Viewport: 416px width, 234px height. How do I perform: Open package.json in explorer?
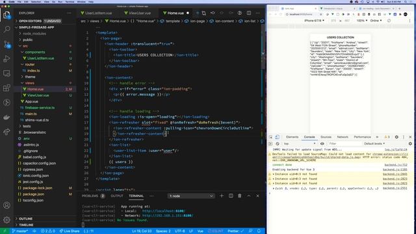[x=33, y=194]
